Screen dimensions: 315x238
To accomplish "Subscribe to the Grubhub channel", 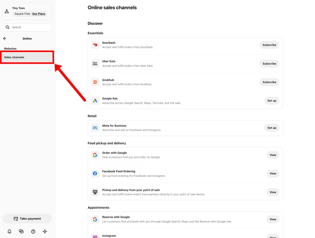I will pyautogui.click(x=269, y=82).
